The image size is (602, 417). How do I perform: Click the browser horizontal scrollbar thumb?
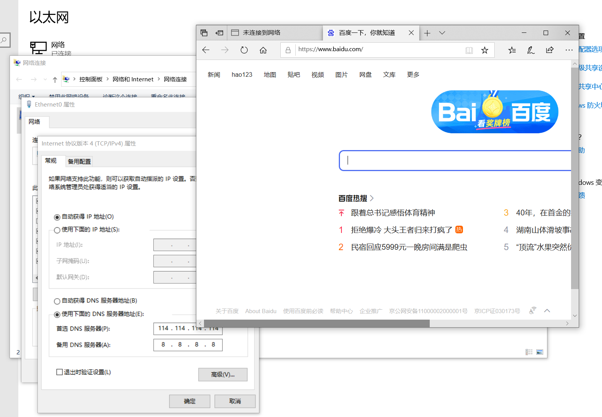point(317,323)
